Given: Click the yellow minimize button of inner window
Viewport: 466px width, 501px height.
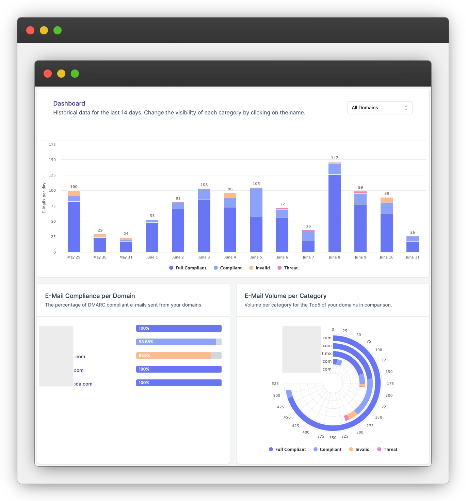Looking at the screenshot, I should tap(61, 74).
